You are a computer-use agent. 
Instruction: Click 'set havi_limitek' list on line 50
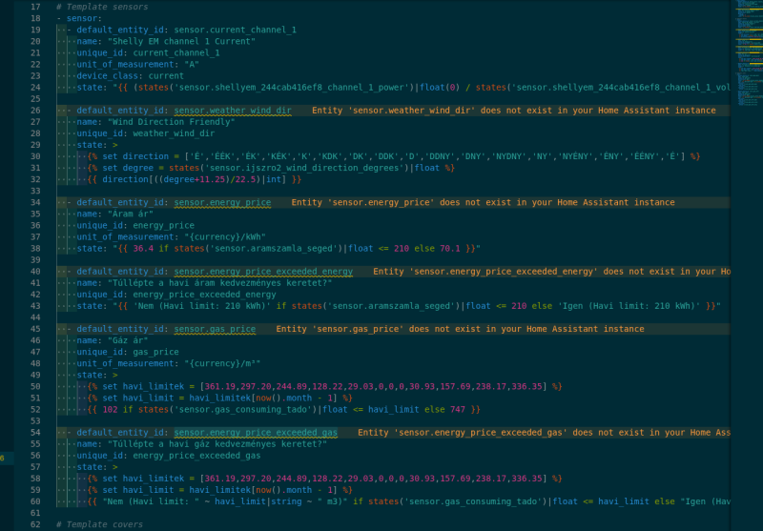[324, 387]
